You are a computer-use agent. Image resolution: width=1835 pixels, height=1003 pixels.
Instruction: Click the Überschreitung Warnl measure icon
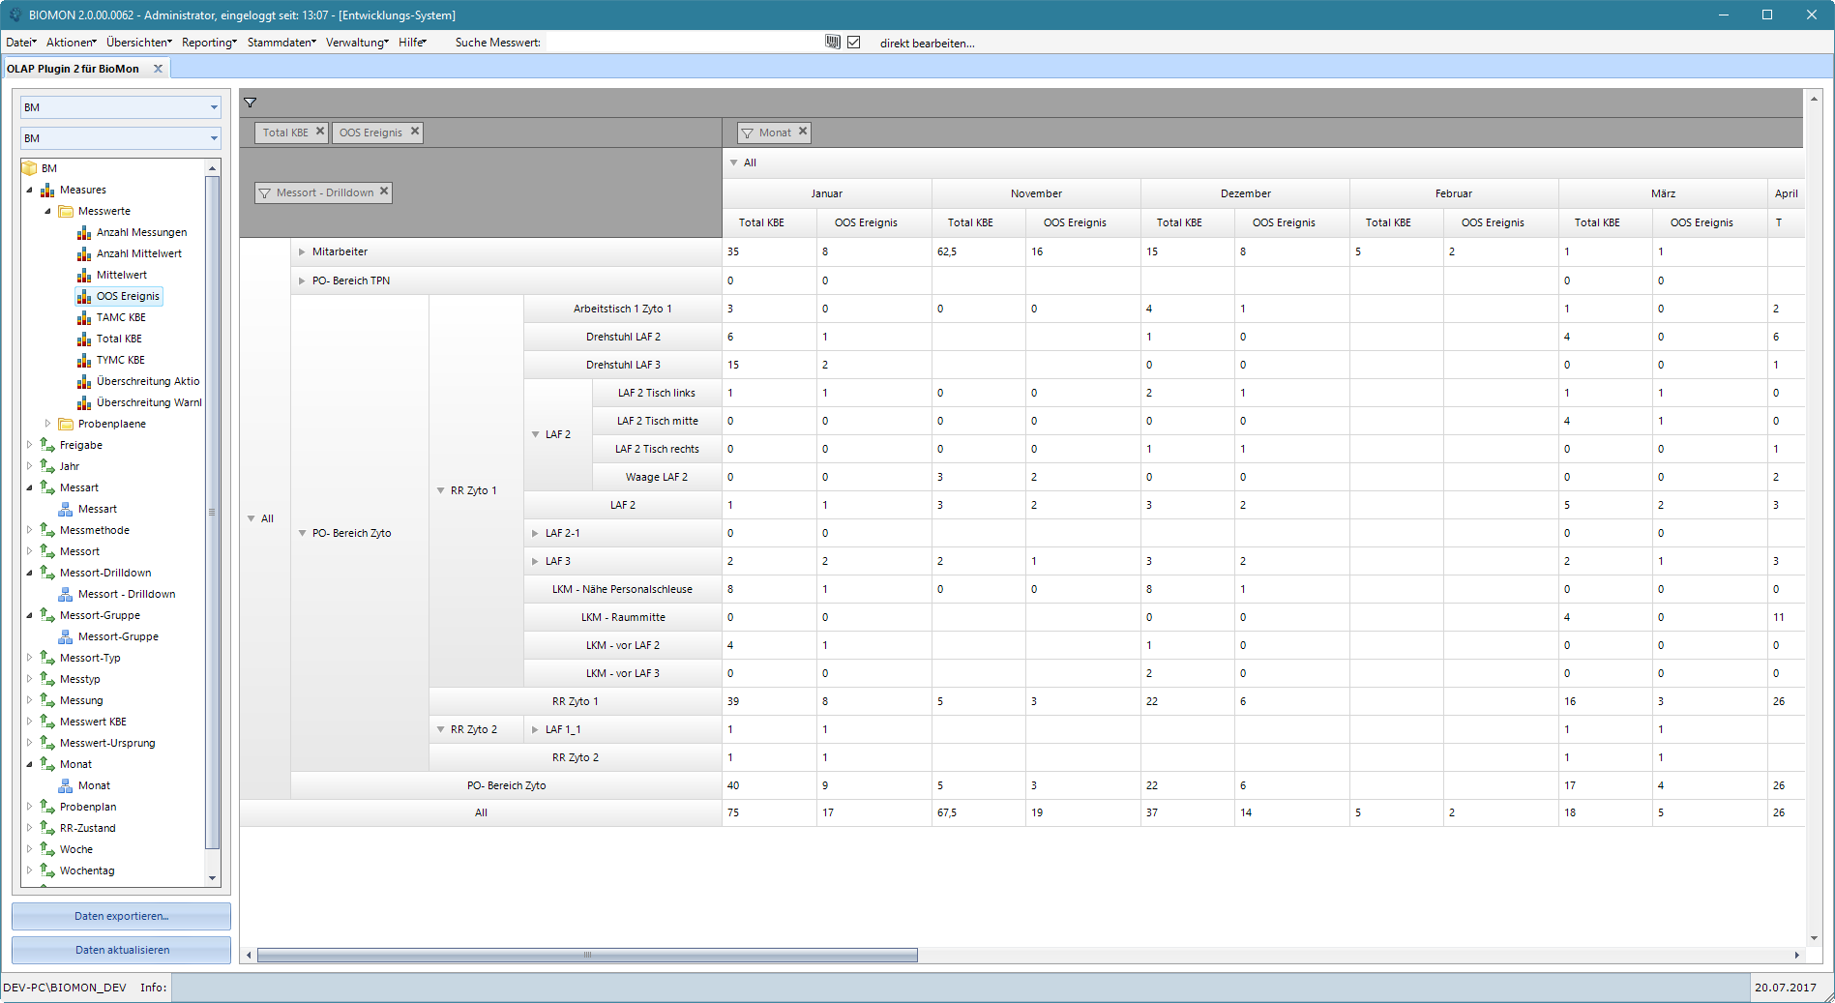click(84, 403)
